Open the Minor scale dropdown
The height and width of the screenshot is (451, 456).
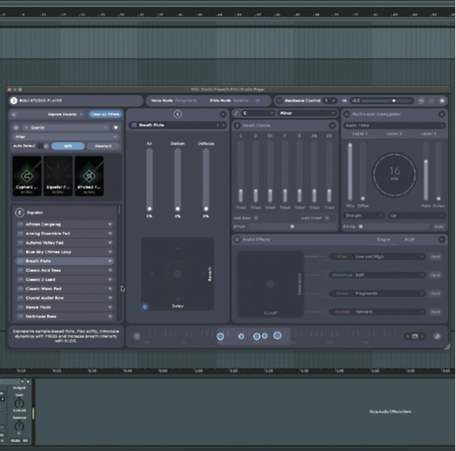(x=307, y=113)
